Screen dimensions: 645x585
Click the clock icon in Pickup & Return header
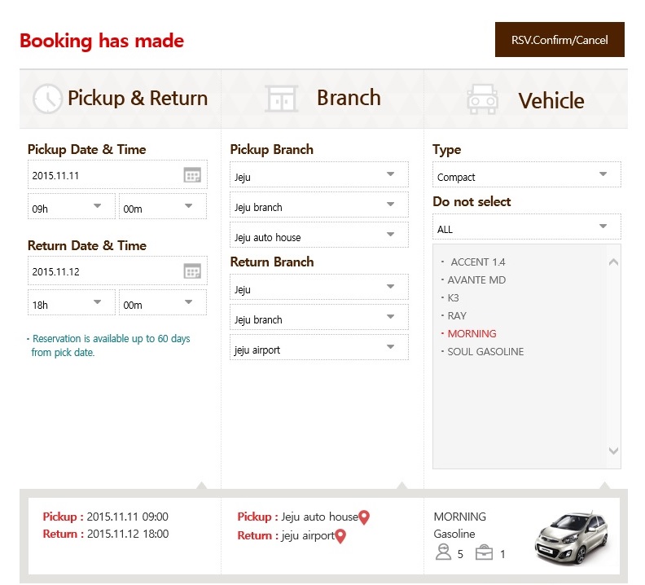pyautogui.click(x=47, y=99)
